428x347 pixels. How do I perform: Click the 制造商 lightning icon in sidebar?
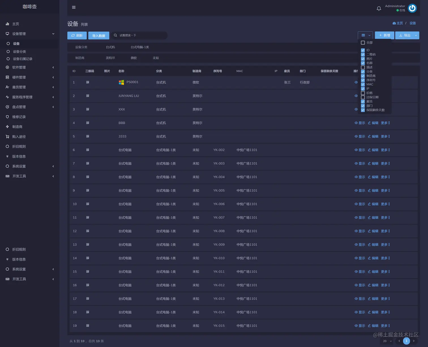pyautogui.click(x=7, y=127)
